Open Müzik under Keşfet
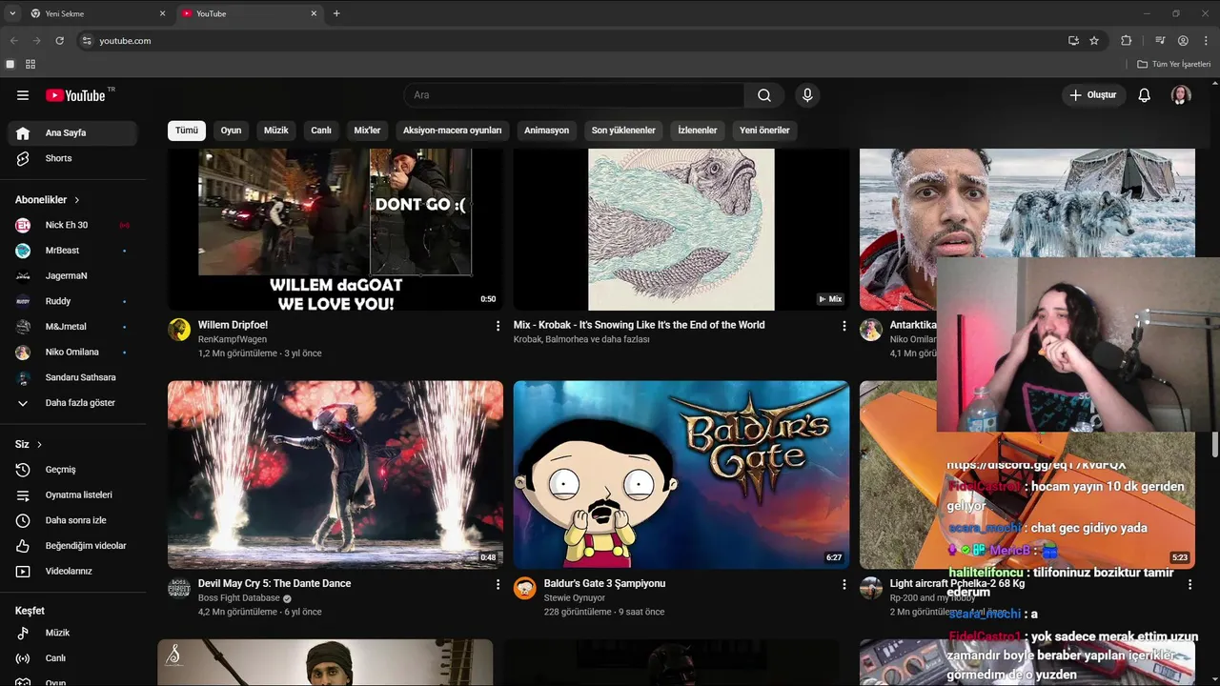This screenshot has height=686, width=1220. click(x=72, y=633)
